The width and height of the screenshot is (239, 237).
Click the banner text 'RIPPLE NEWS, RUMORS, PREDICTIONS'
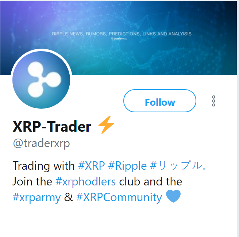click(96, 34)
